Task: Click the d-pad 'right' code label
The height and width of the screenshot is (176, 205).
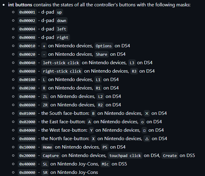Action: point(63,37)
